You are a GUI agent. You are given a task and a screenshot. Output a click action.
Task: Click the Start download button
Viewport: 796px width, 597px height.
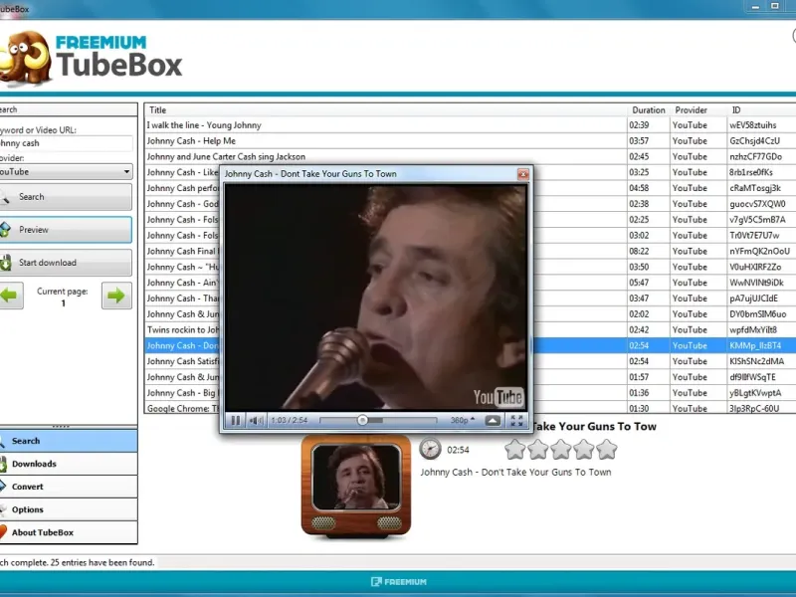coord(65,263)
